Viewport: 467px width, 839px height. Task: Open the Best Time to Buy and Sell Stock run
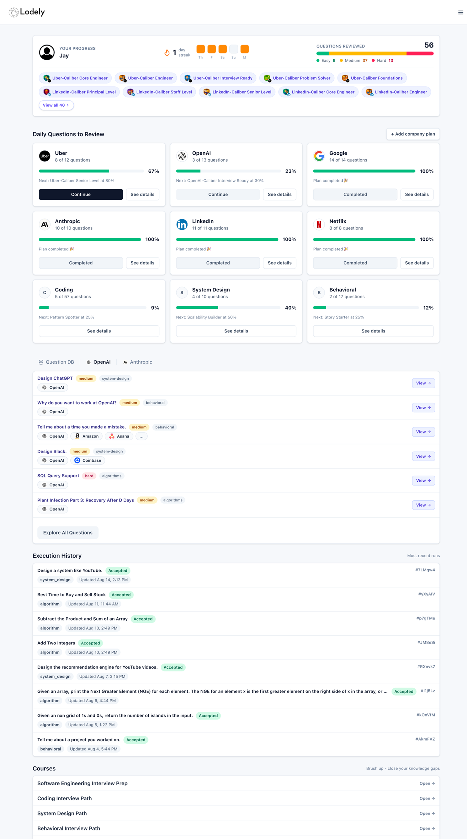coord(236,599)
